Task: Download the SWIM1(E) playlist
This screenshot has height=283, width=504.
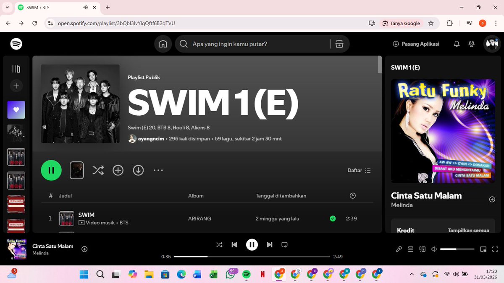Action: (138, 170)
